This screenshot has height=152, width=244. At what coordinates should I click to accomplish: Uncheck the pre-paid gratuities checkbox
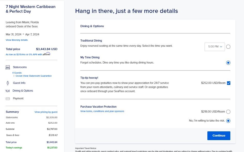(229, 83)
